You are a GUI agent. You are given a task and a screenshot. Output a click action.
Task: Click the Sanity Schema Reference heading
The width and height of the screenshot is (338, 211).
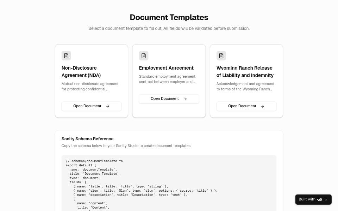coord(88,139)
